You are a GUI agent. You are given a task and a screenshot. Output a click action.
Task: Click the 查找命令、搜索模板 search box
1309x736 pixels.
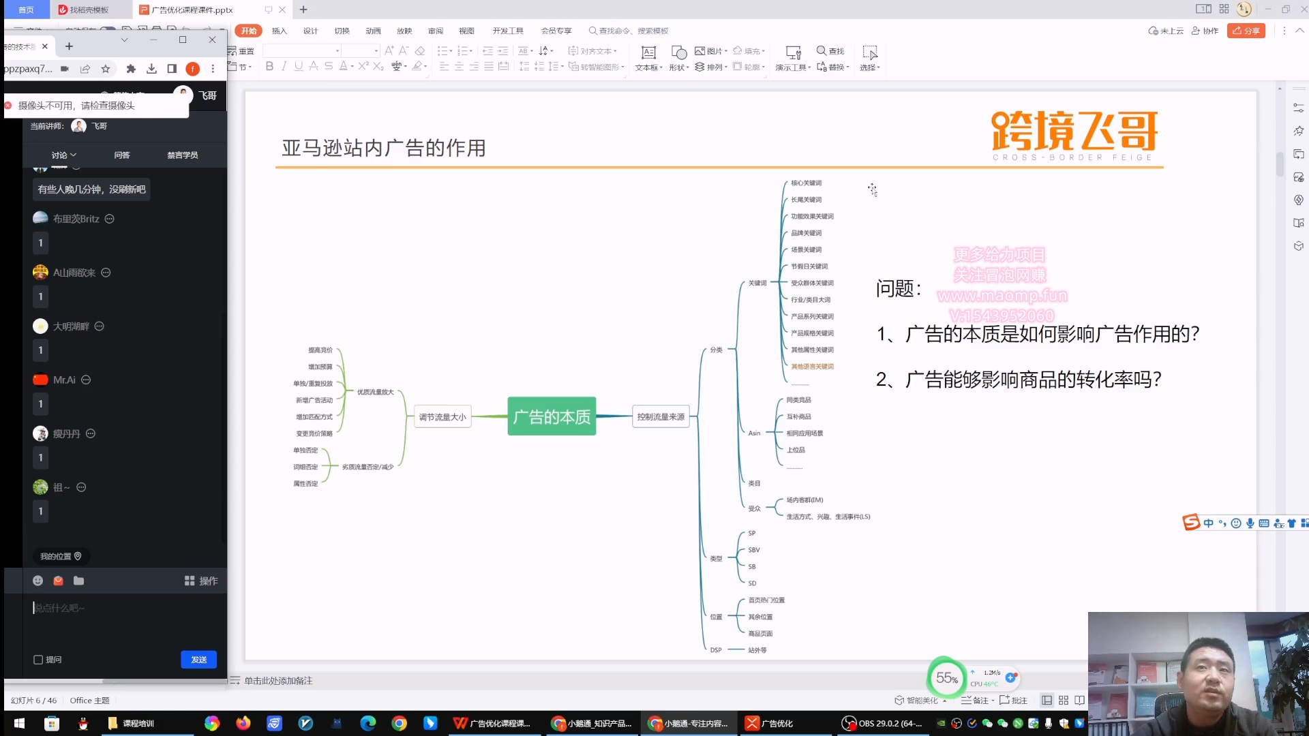pos(629,31)
